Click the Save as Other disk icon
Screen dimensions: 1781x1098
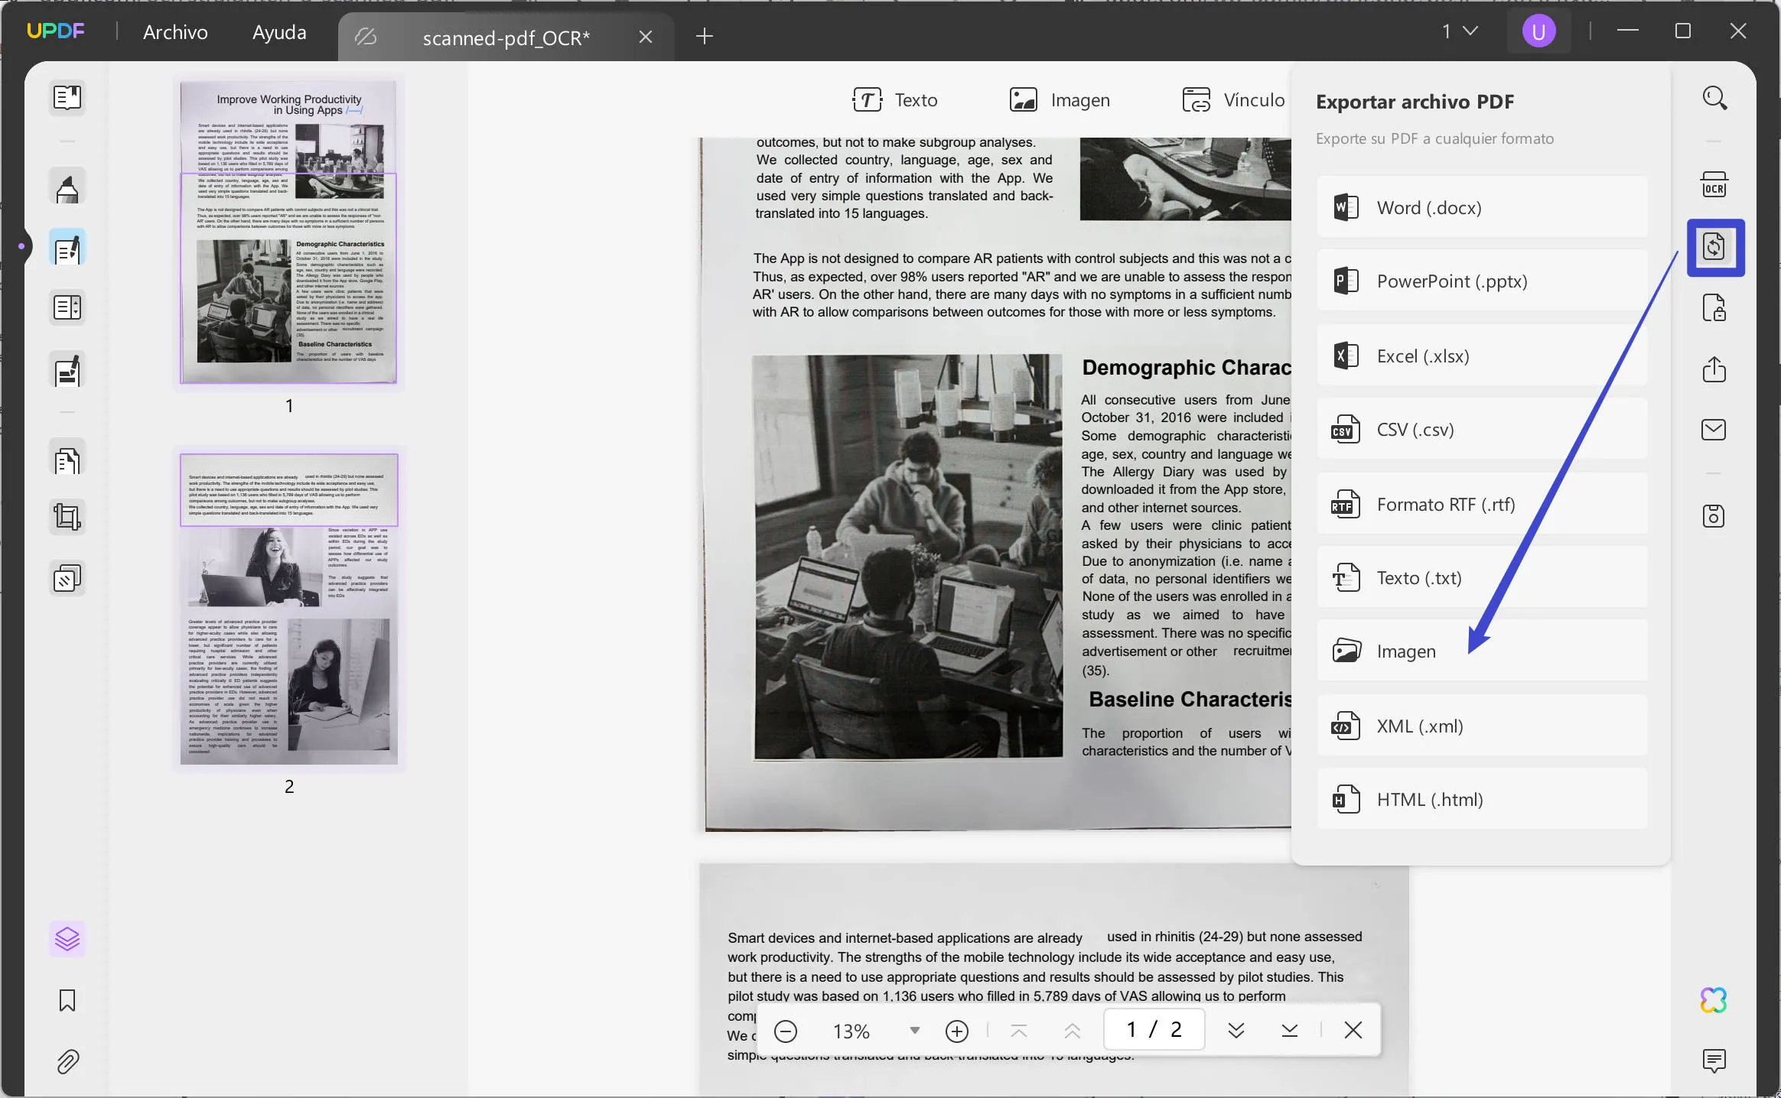pos(1714,516)
